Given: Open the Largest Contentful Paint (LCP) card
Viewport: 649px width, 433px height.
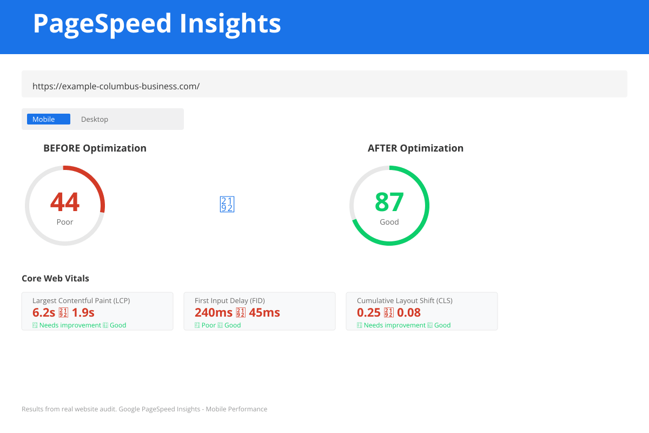Looking at the screenshot, I should 97,311.
